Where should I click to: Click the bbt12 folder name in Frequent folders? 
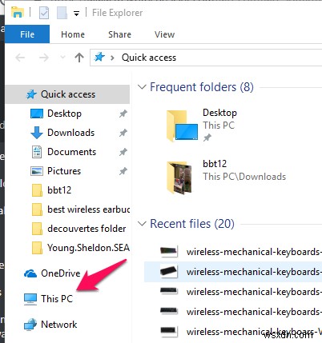(215, 164)
